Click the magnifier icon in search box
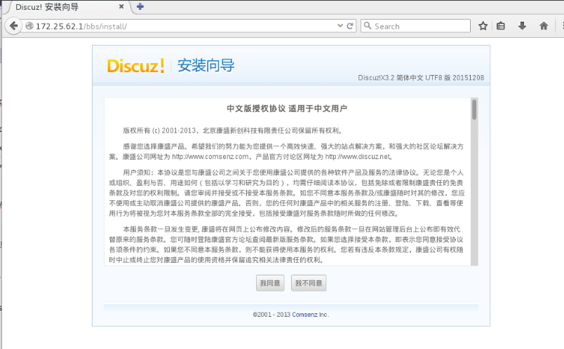The width and height of the screenshot is (564, 349). (368, 25)
